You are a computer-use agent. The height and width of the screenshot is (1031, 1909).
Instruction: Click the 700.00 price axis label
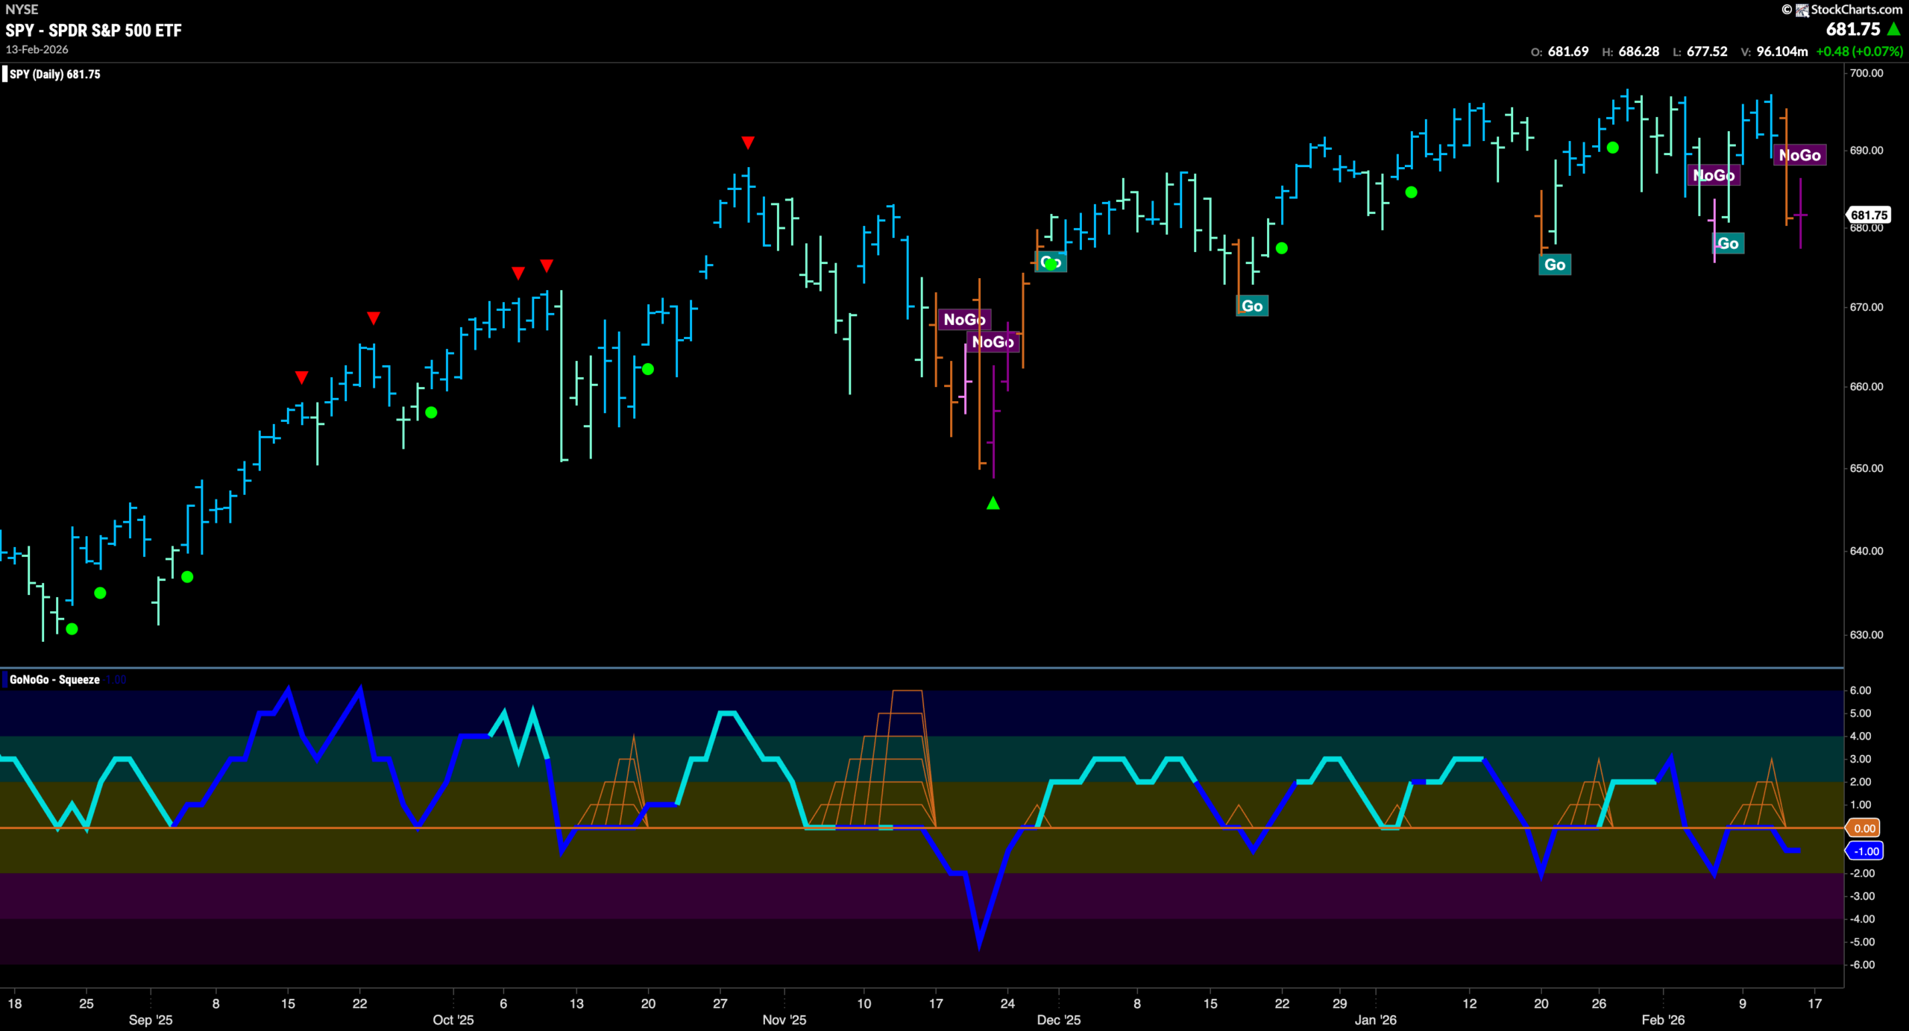[1866, 73]
